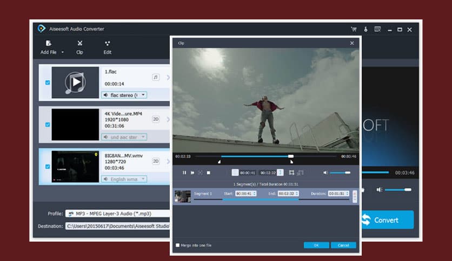
Task: Click the new segment clip icon
Action: point(292,173)
